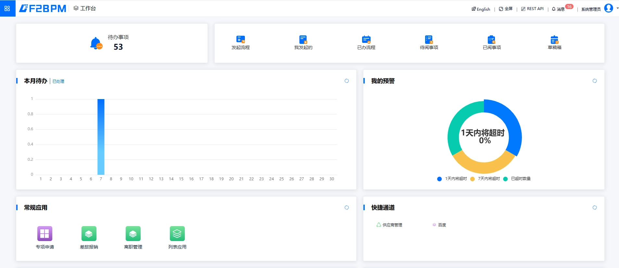The width and height of the screenshot is (619, 268).
Task: Click the user avatar icon
Action: 609,8
